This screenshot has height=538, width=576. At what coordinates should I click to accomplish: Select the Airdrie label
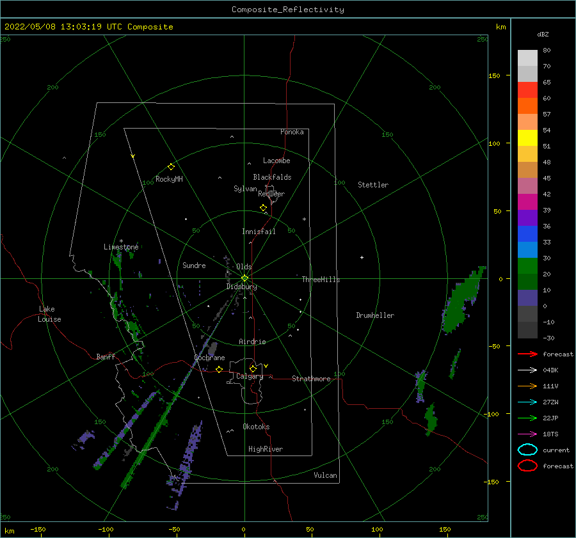[252, 342]
